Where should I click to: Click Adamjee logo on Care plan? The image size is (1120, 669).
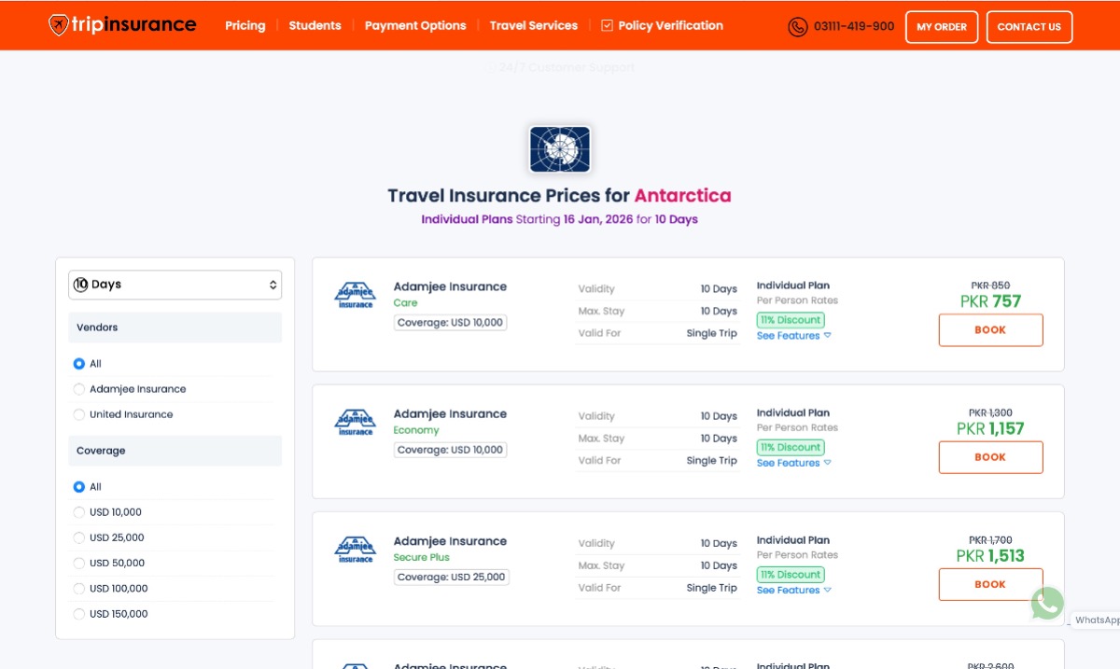355,296
